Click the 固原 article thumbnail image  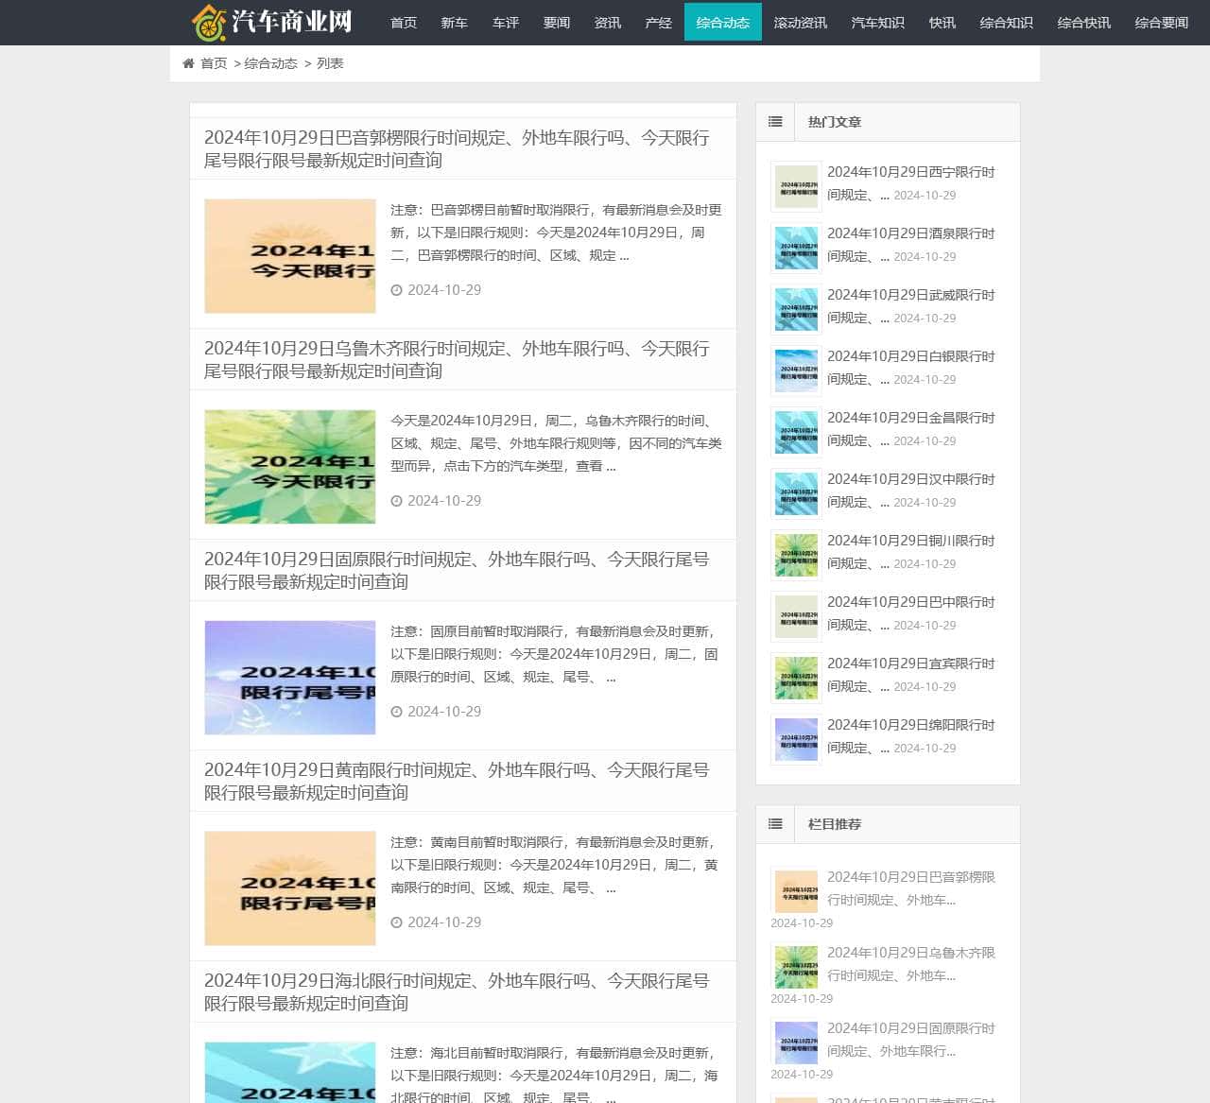(x=290, y=678)
